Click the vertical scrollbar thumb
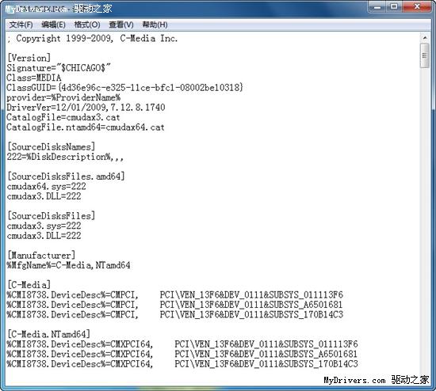This screenshot has height=391, width=436. [425, 55]
